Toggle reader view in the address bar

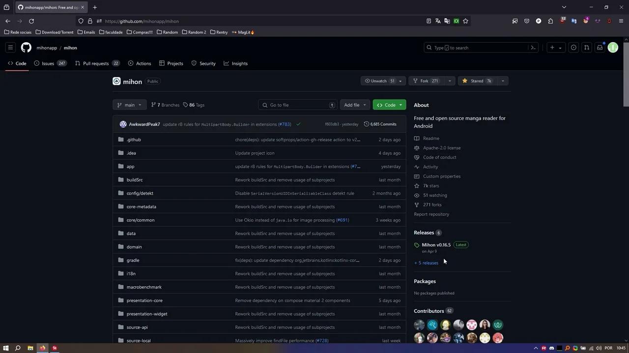coord(428,21)
